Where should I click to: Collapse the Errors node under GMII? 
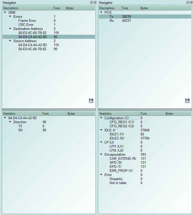click(x=10, y=16)
